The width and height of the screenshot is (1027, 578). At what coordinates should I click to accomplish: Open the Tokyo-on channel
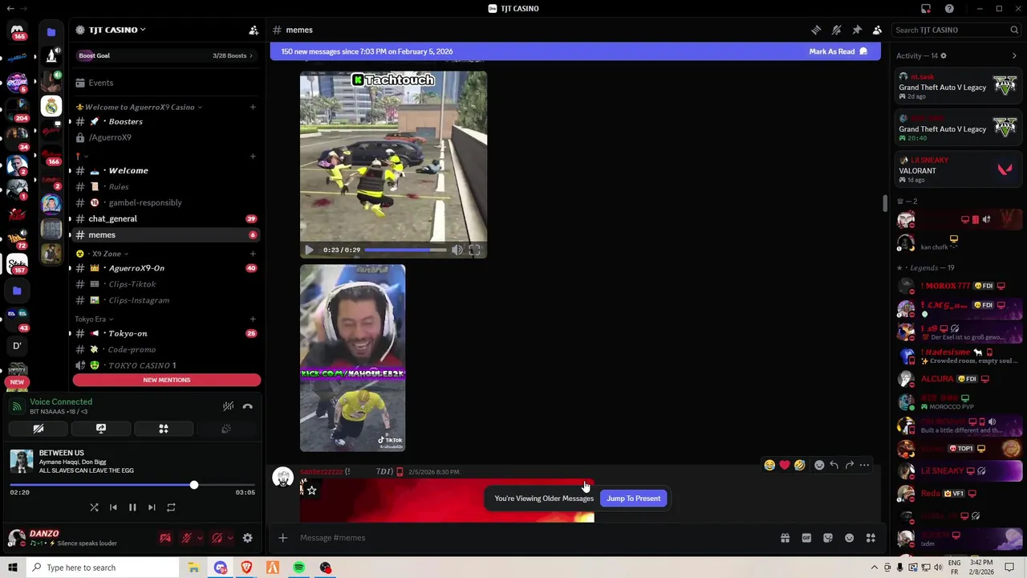166,333
